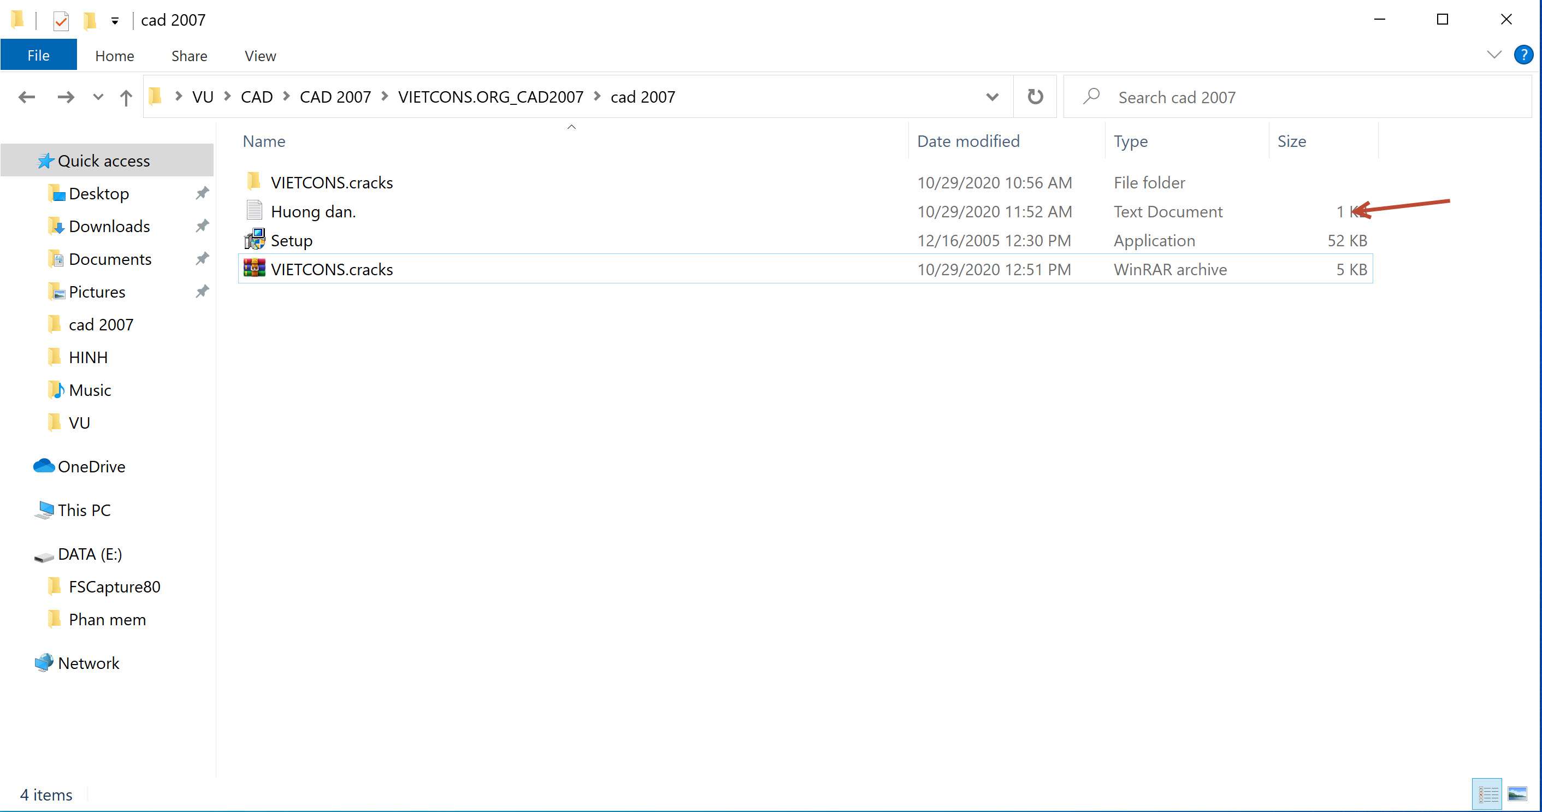Click the Up one level arrow
The height and width of the screenshot is (812, 1542).
[126, 97]
